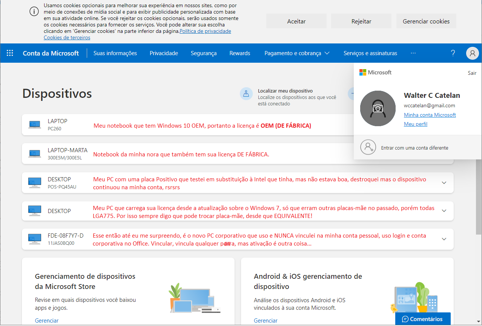Click Gerenciar under Android & iOS
The image size is (482, 326).
point(266,320)
